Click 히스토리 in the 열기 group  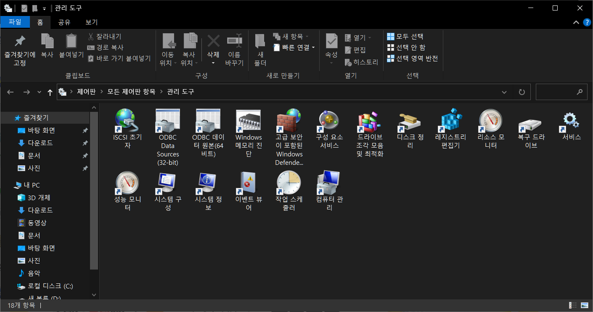point(361,62)
